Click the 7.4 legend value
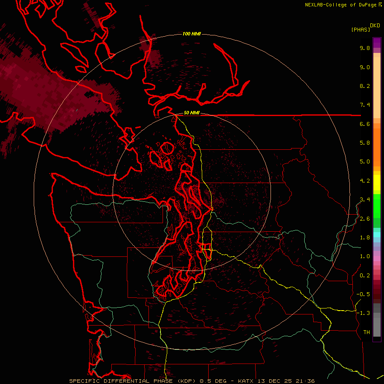The height and width of the screenshot is (384, 384). coord(365,105)
